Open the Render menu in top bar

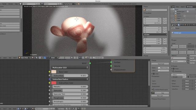(4, 4)
